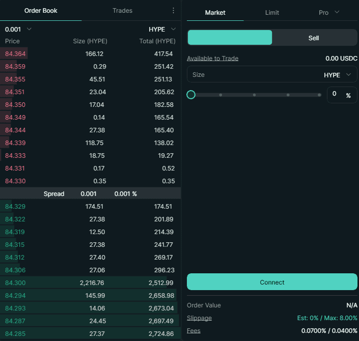Select ask price 84.349
The height and width of the screenshot is (341, 359).
(15, 118)
